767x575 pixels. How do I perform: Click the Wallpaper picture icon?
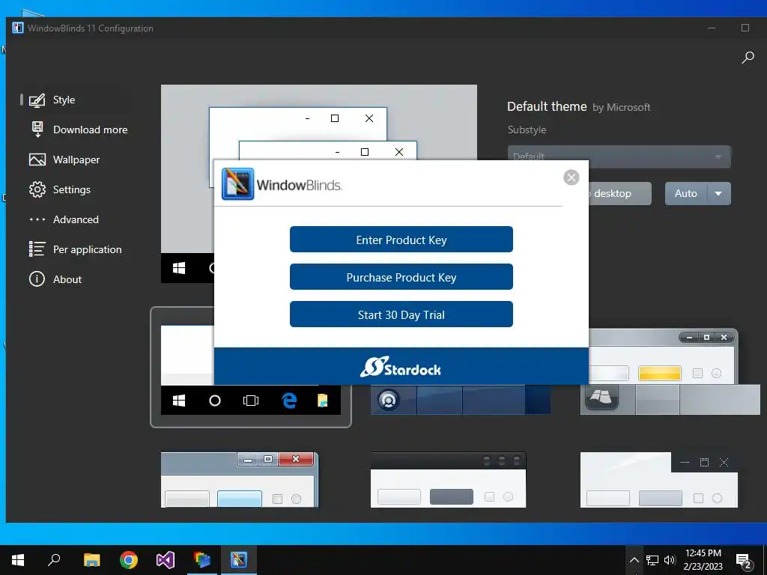click(x=37, y=160)
